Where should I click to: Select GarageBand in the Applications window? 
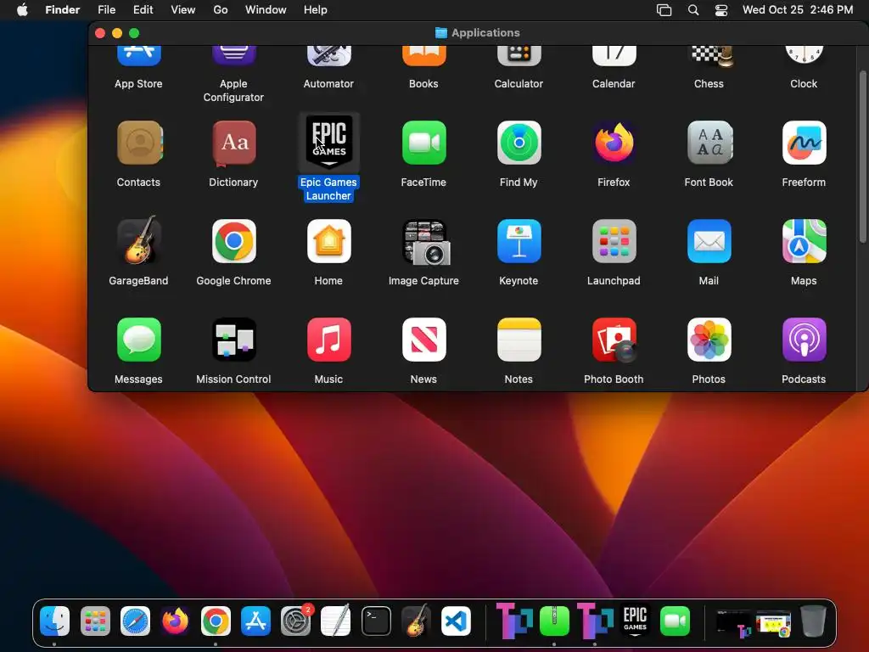(139, 241)
